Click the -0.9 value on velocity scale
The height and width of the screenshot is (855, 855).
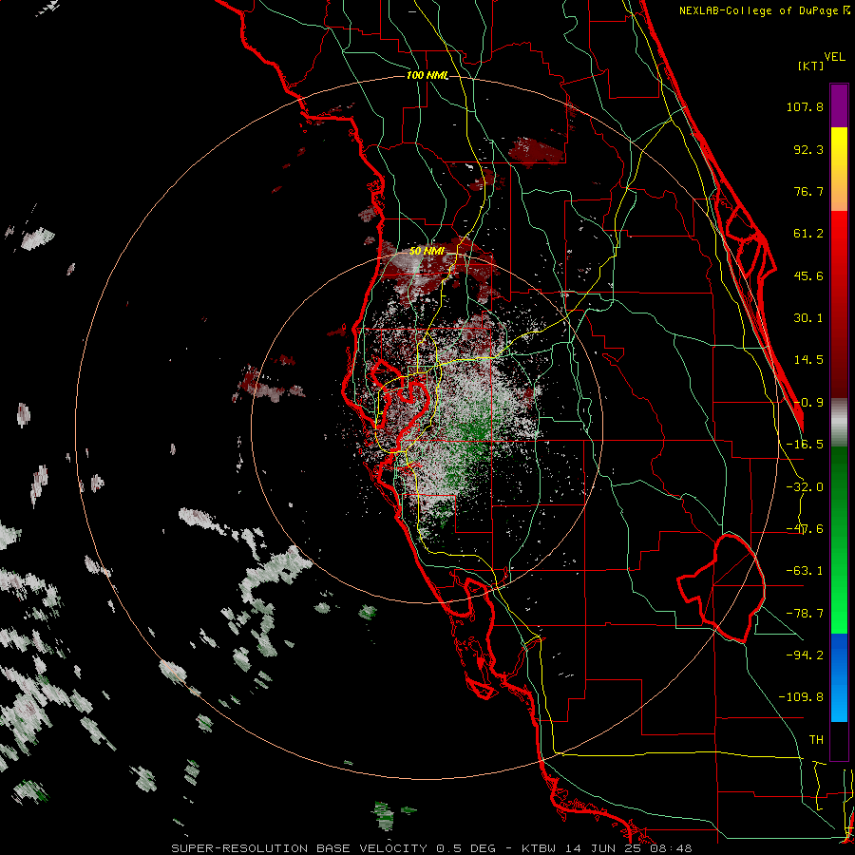(x=808, y=403)
